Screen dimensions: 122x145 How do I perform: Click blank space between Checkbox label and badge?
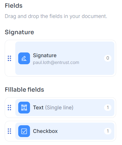81,131
